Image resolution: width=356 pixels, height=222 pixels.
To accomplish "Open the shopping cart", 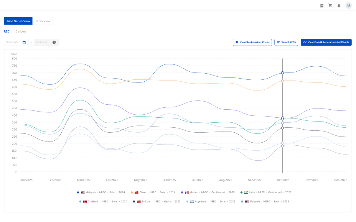I will [x=330, y=5].
